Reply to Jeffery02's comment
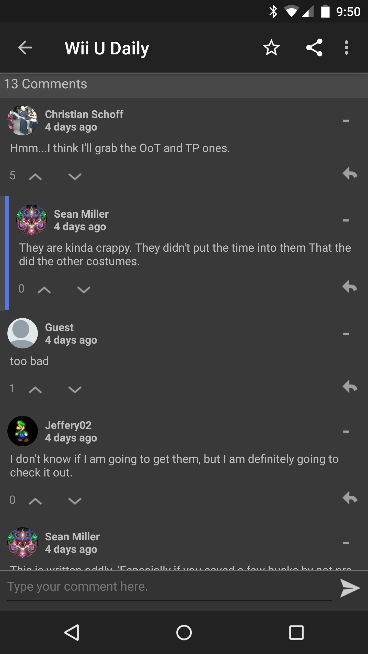The height and width of the screenshot is (654, 368). (x=350, y=498)
